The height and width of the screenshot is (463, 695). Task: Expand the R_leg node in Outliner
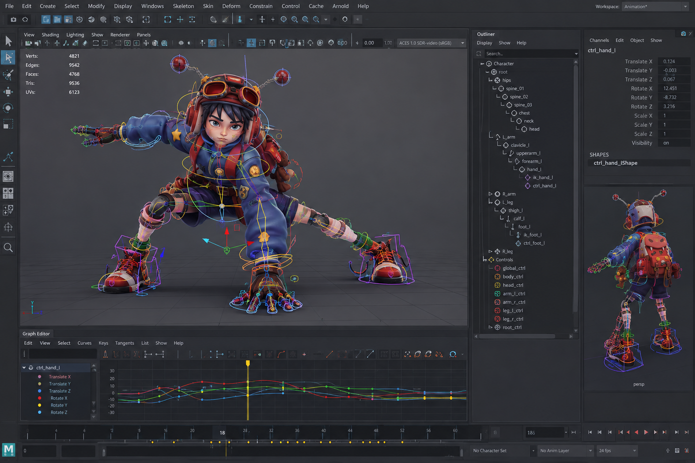point(490,251)
